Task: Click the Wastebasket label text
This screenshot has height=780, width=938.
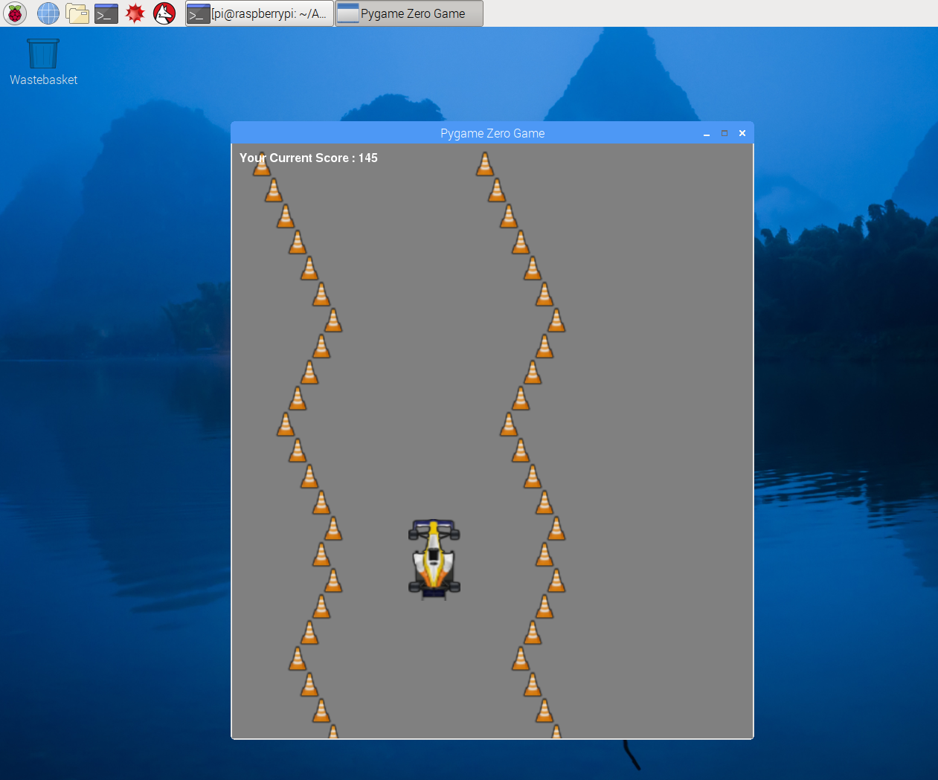Action: 42,80
